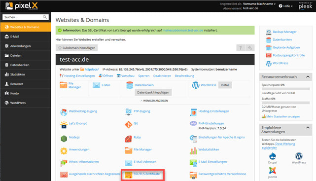Open the httpdocs/ folder link
Screen dimensions: 316x181
[x=92, y=70]
